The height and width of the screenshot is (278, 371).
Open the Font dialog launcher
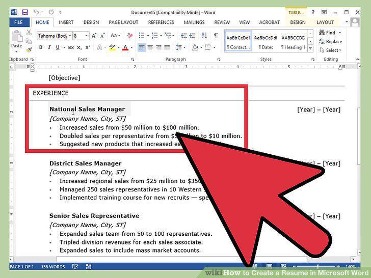132,60
